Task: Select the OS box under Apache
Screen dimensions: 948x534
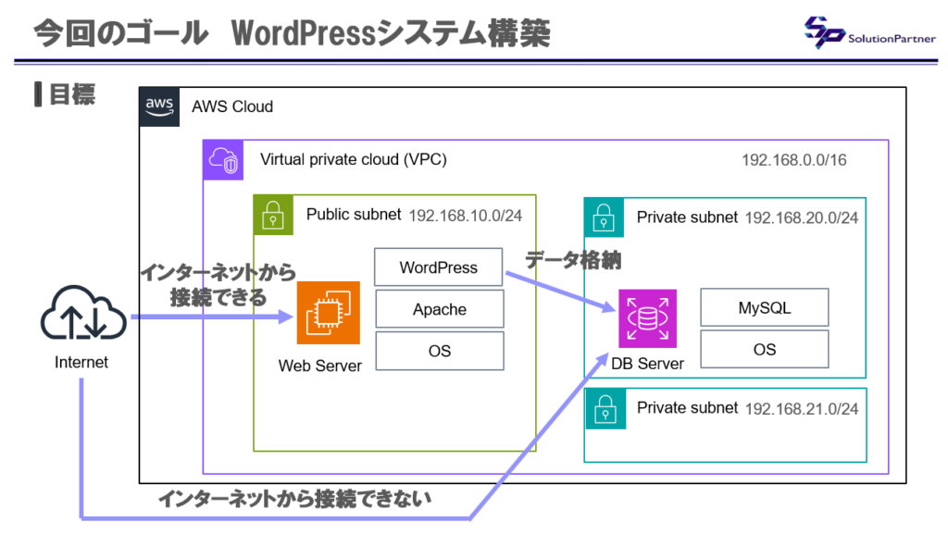Action: (x=438, y=351)
